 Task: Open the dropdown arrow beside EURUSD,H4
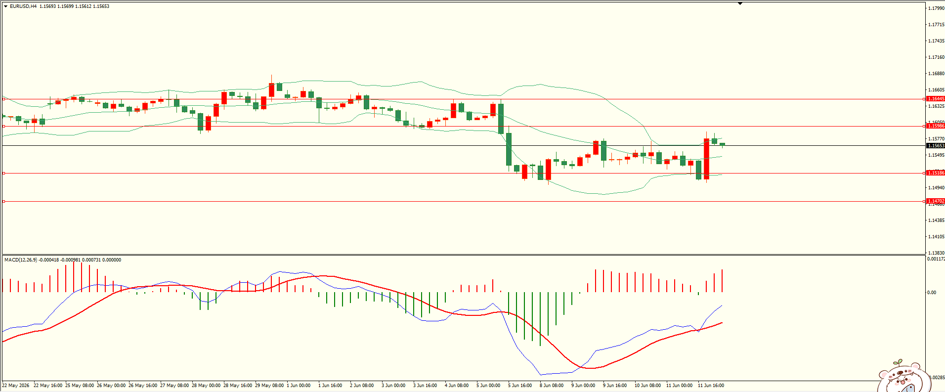point(5,6)
